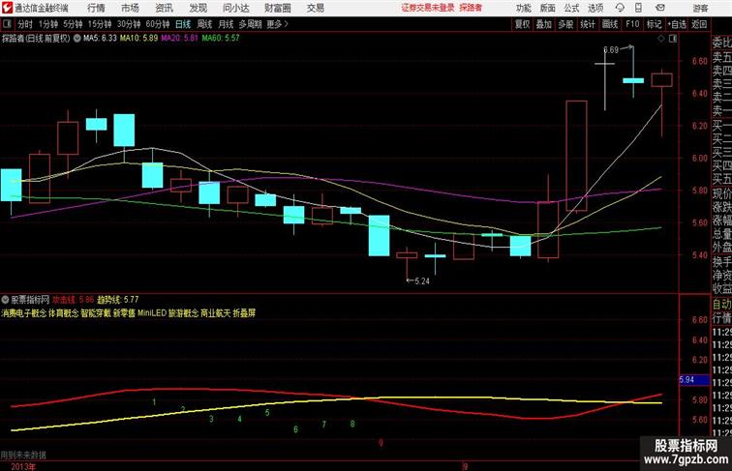Click the 多股 multi-stock button
The width and height of the screenshot is (732, 471).
565,24
